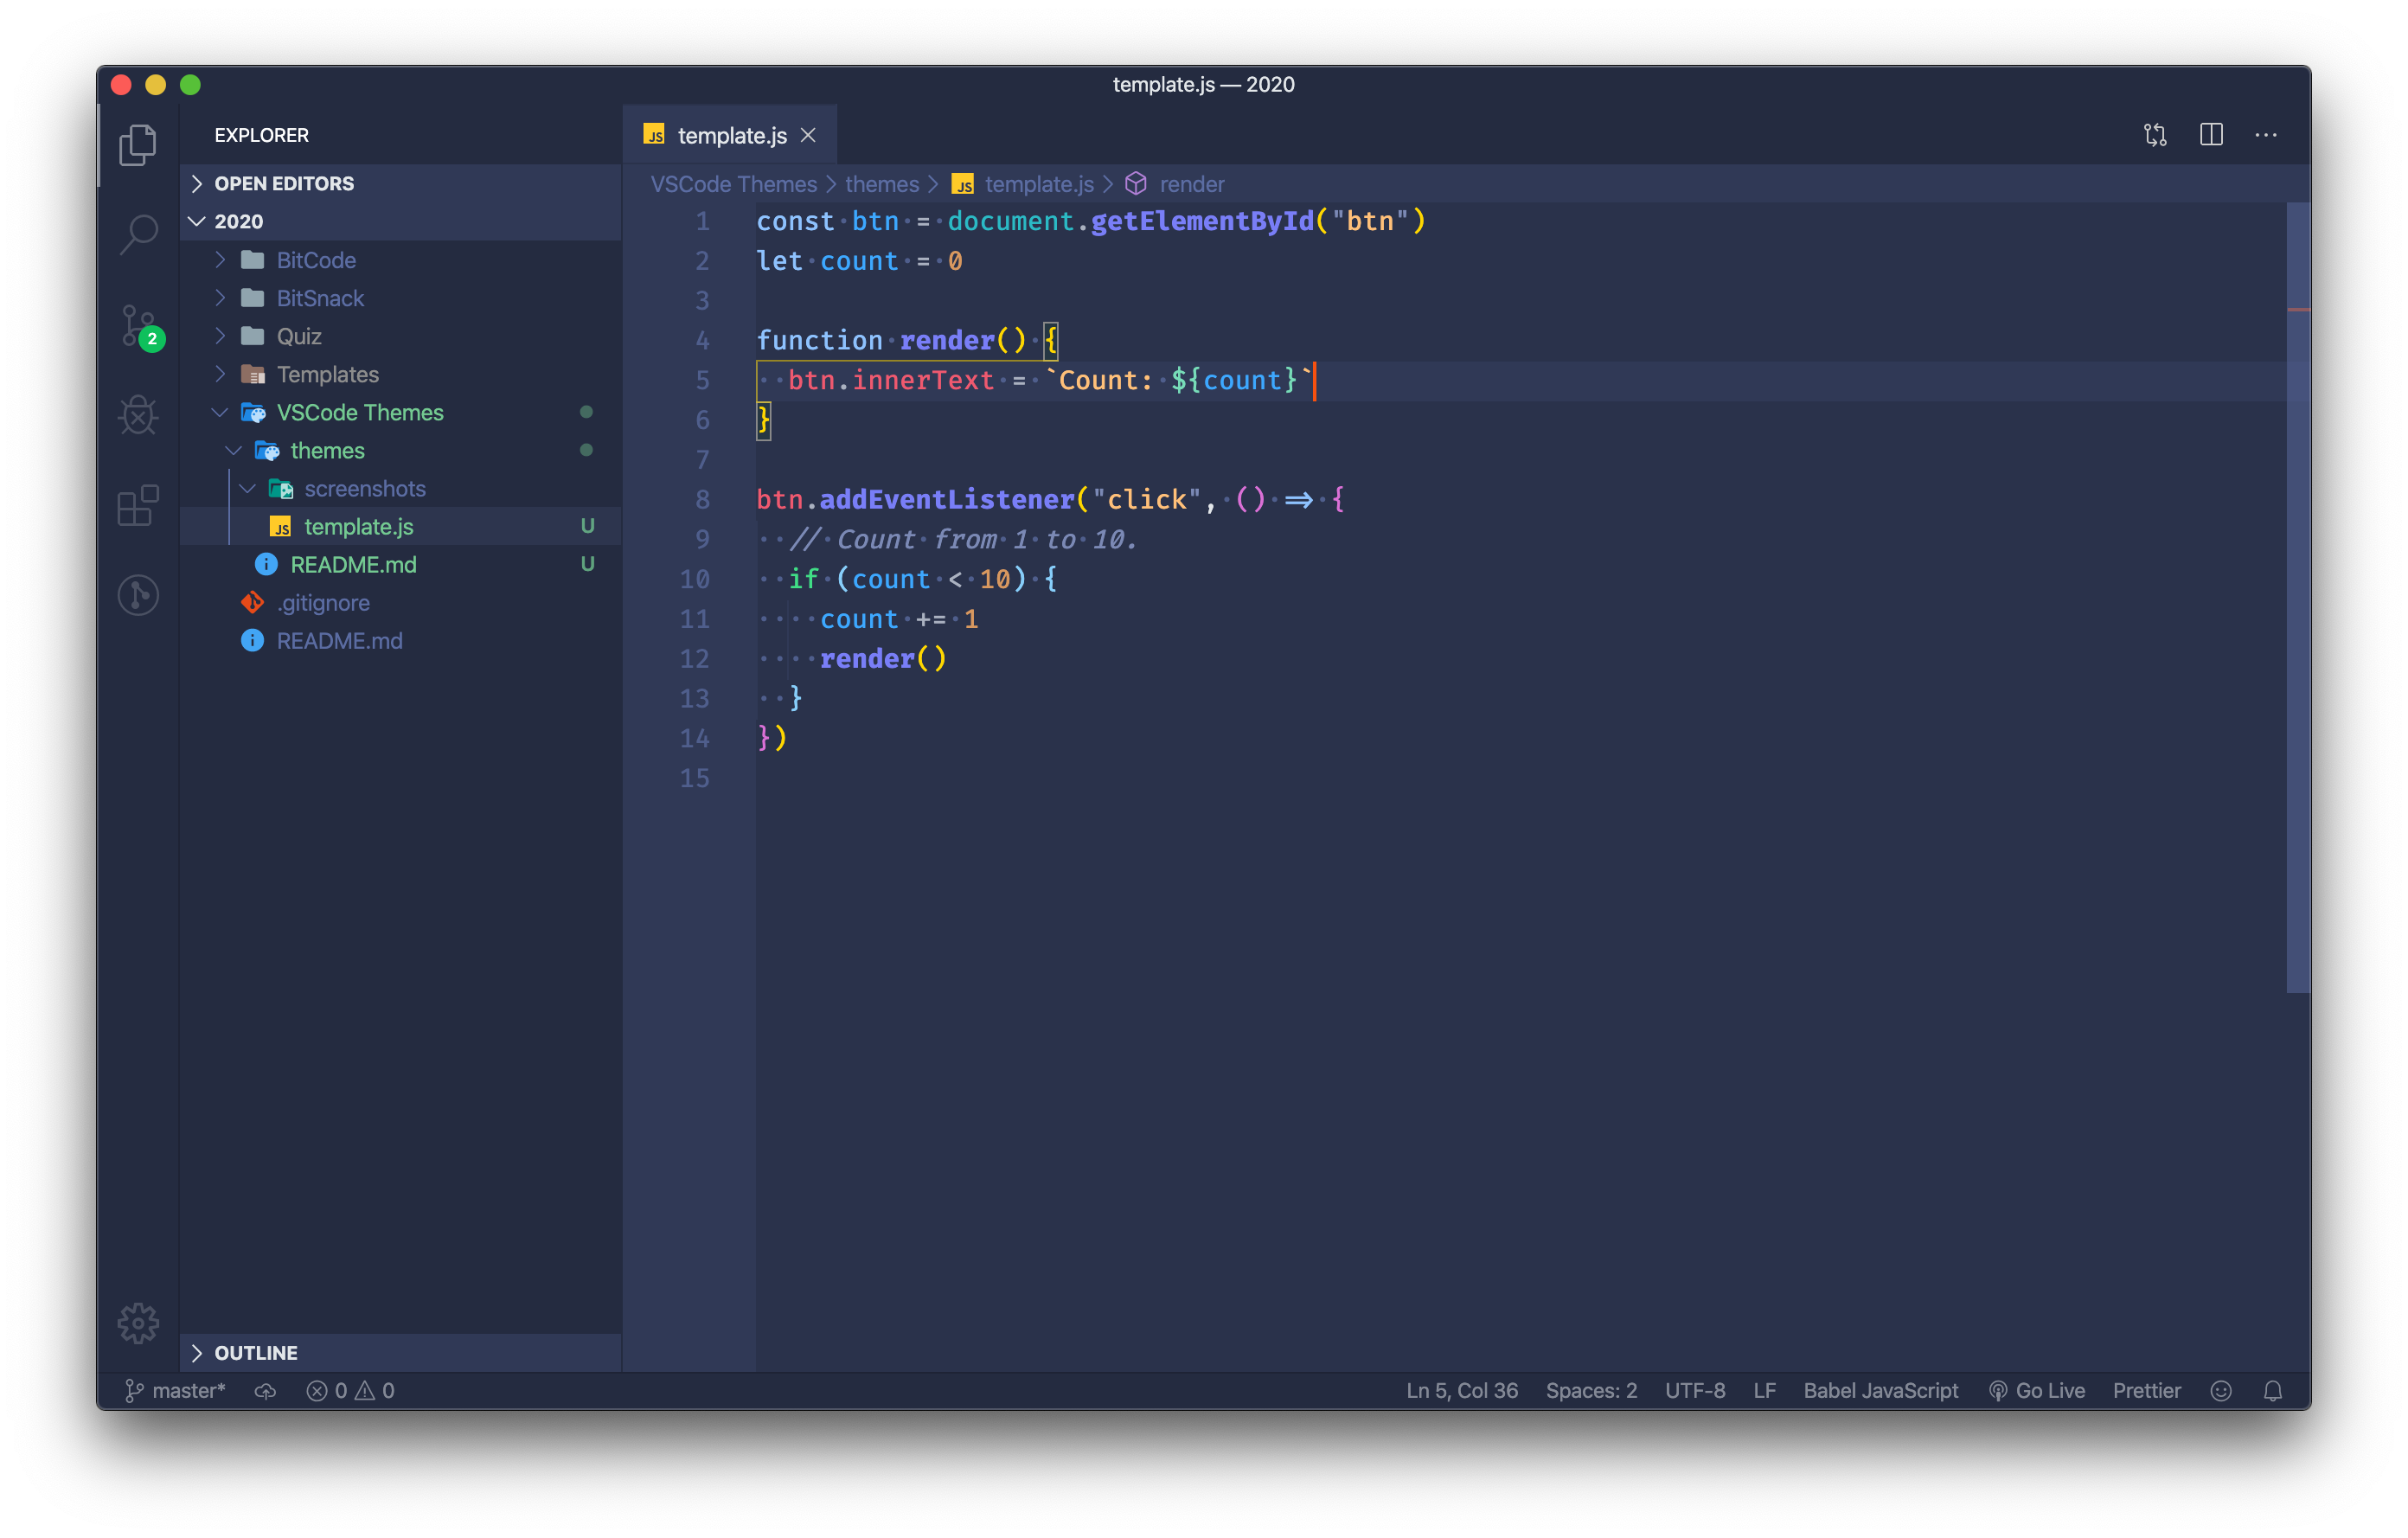This screenshot has width=2408, height=1538.
Task: Click the Babel JavaScript language mode
Action: 1880,1391
